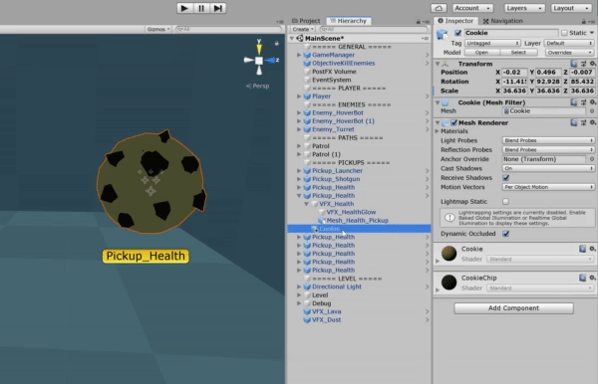Click the Hierarchy search field
This screenshot has height=384, width=598.
tap(373, 29)
